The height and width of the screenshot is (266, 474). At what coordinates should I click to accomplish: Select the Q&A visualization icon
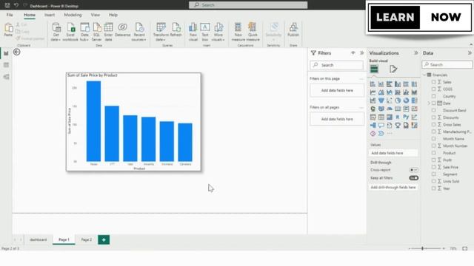click(381, 125)
